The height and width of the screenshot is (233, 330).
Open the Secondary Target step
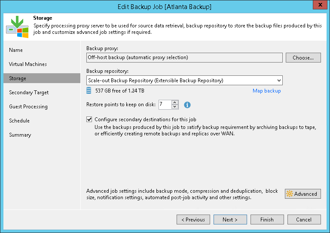[29, 93]
